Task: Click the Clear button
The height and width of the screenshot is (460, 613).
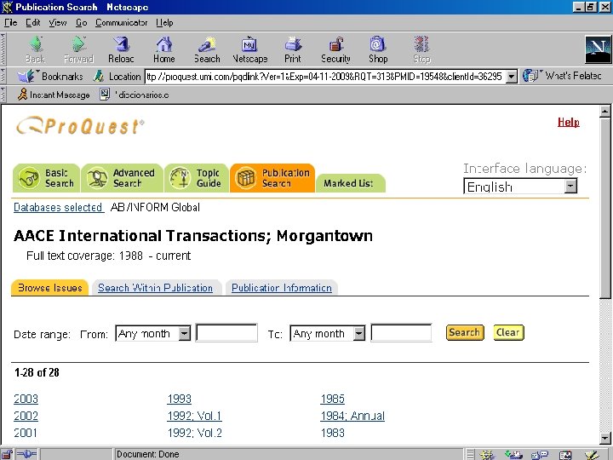Action: [508, 332]
